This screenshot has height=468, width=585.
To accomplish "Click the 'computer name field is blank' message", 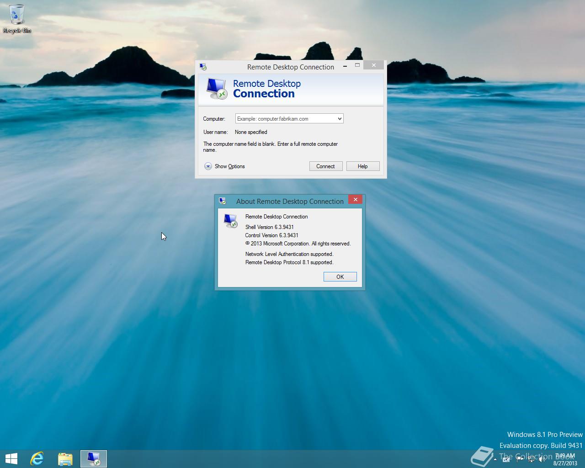I will pyautogui.click(x=271, y=147).
